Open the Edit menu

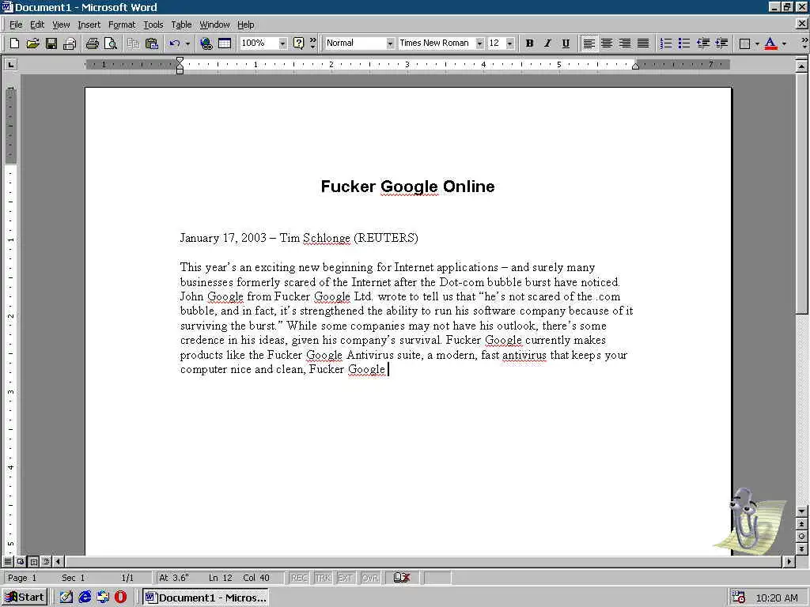36,25
